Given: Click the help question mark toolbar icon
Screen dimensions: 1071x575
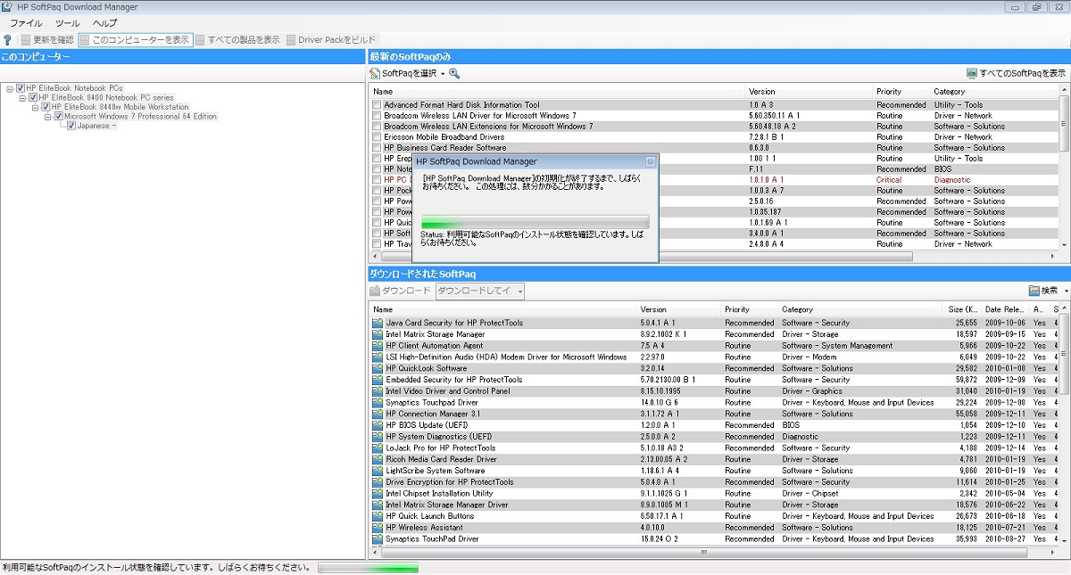Looking at the screenshot, I should pyautogui.click(x=7, y=39).
